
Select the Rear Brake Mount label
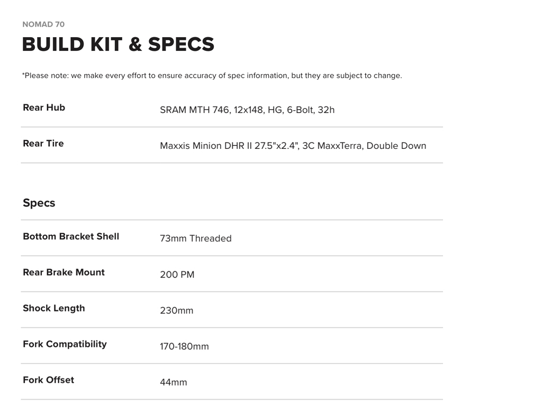[64, 272]
